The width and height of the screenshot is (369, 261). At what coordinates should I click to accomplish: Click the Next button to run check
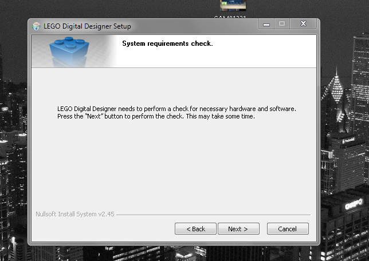238,229
